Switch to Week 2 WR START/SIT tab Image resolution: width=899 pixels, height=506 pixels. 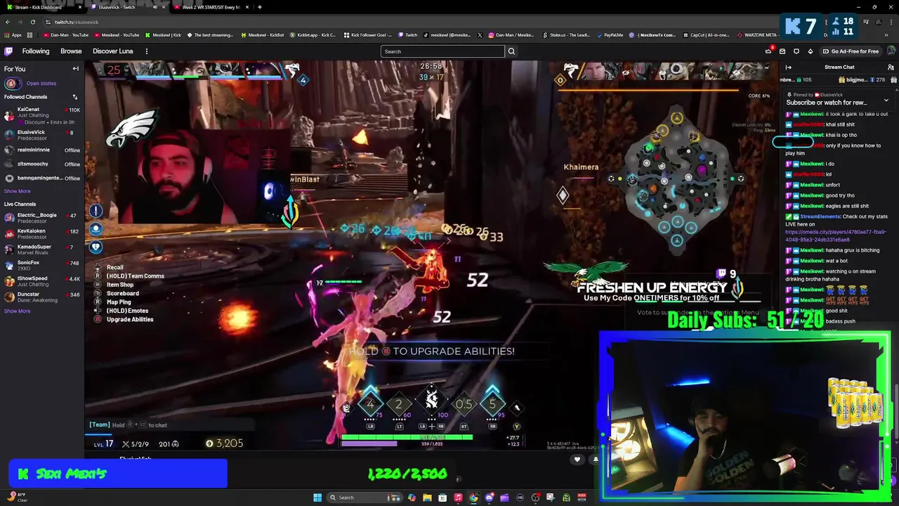tap(211, 7)
